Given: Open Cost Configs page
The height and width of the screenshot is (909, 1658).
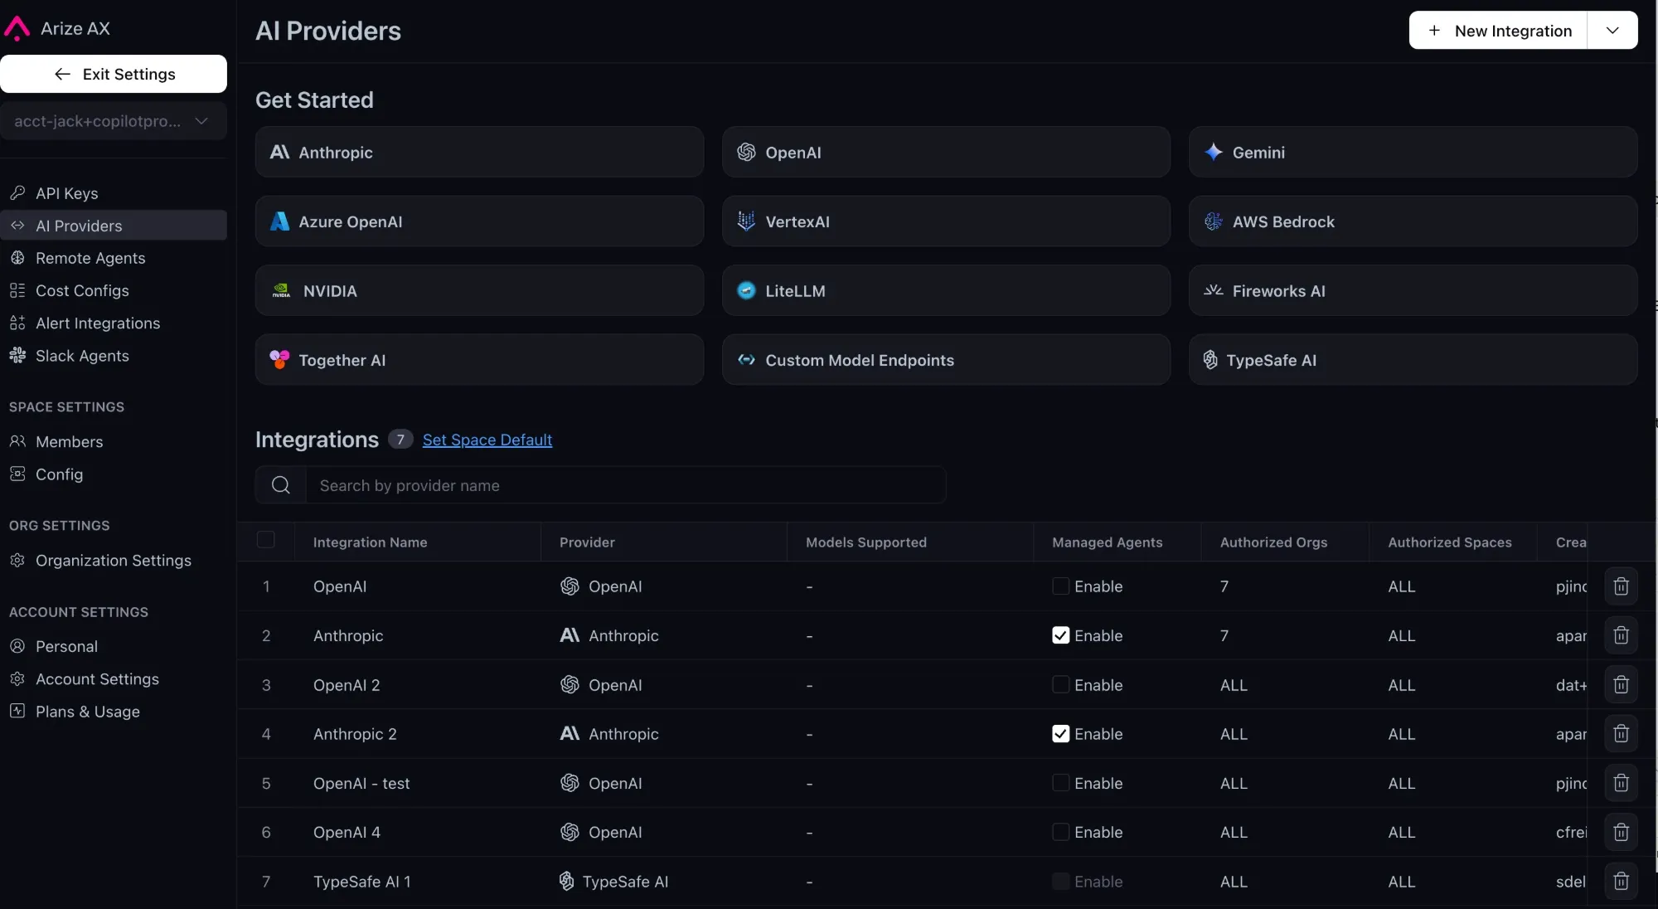Looking at the screenshot, I should point(114,290).
